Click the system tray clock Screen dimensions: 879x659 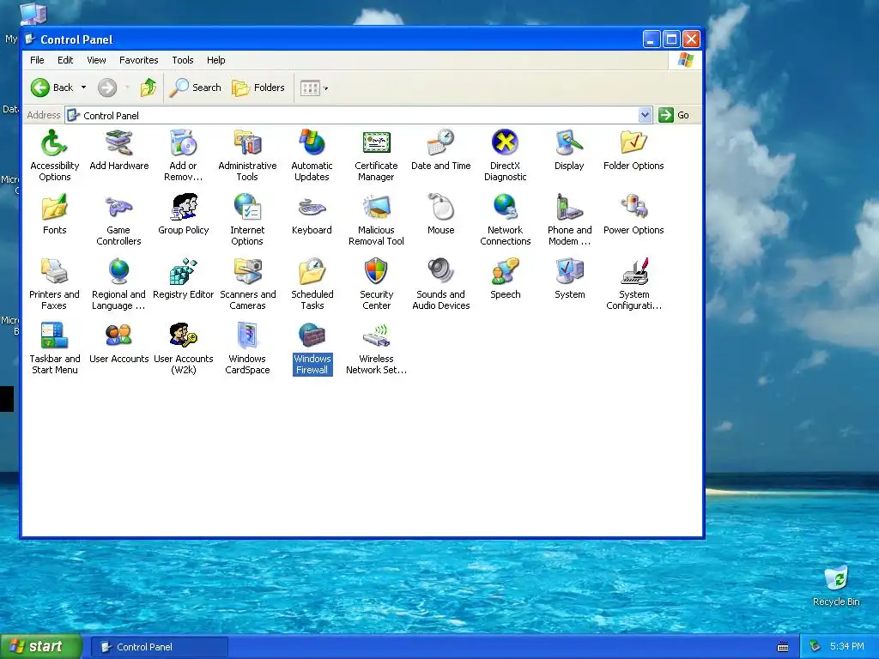pyautogui.click(x=846, y=647)
